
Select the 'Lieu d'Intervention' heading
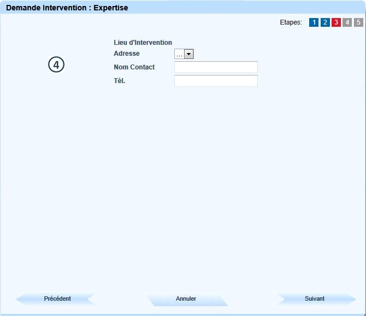click(143, 43)
